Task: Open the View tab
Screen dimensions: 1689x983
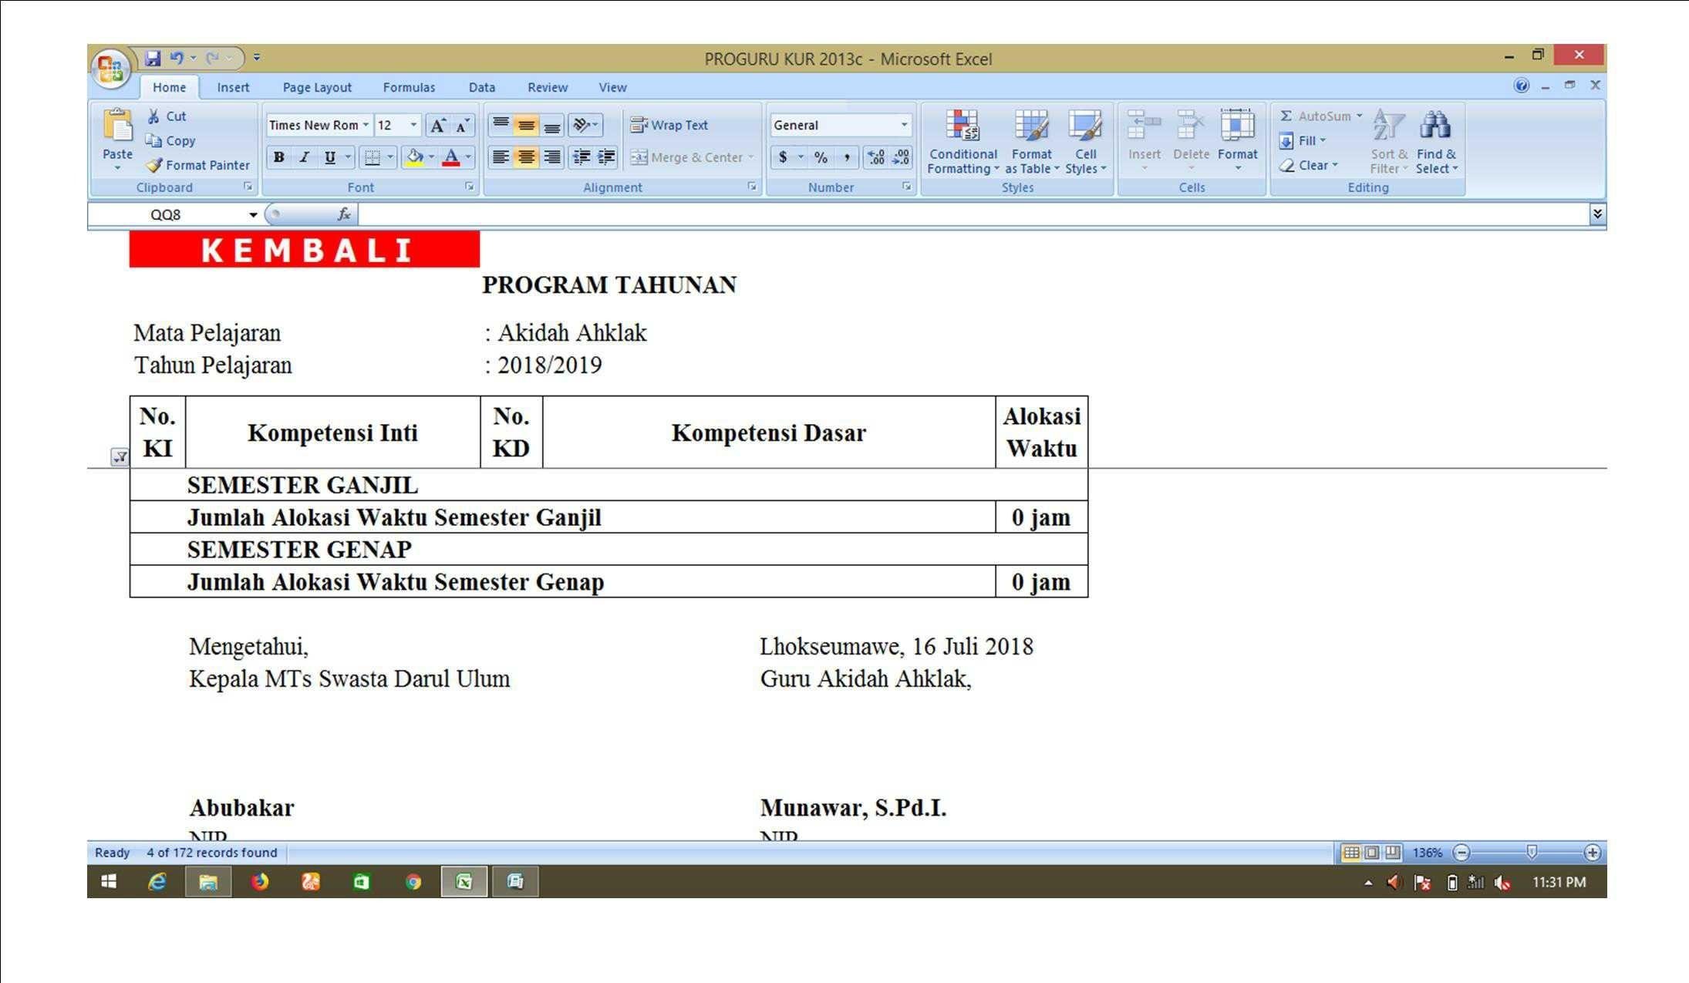Action: click(613, 88)
